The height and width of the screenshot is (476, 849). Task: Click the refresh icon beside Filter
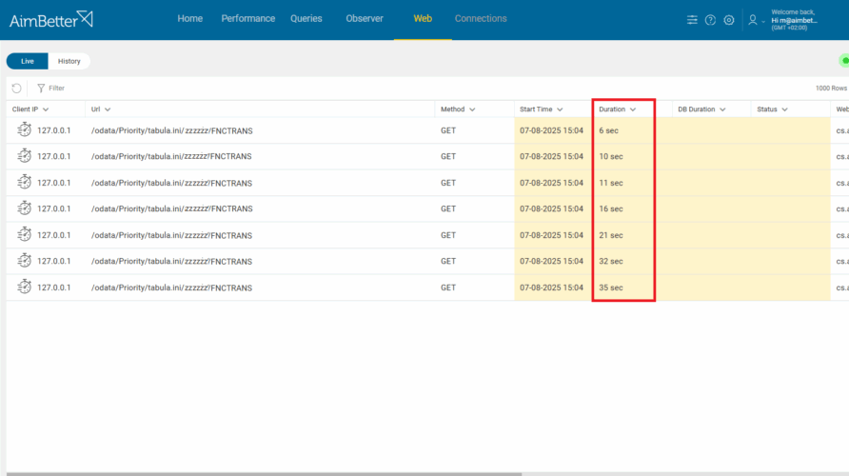(17, 88)
